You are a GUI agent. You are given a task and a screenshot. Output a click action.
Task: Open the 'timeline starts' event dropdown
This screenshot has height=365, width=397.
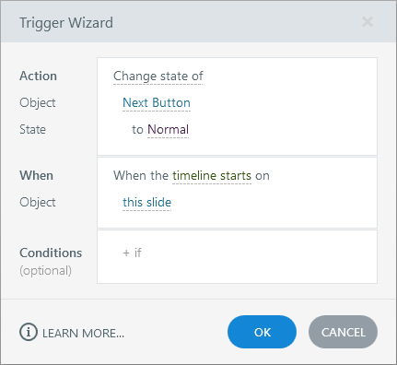[212, 176]
